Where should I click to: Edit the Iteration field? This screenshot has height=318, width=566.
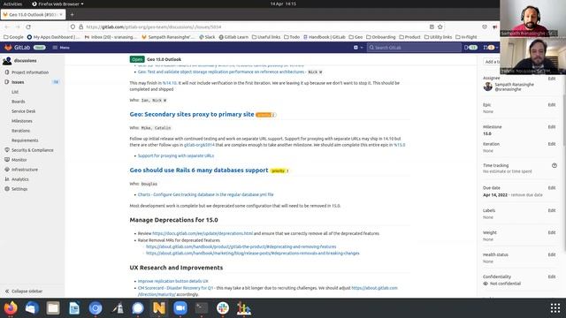(552, 144)
